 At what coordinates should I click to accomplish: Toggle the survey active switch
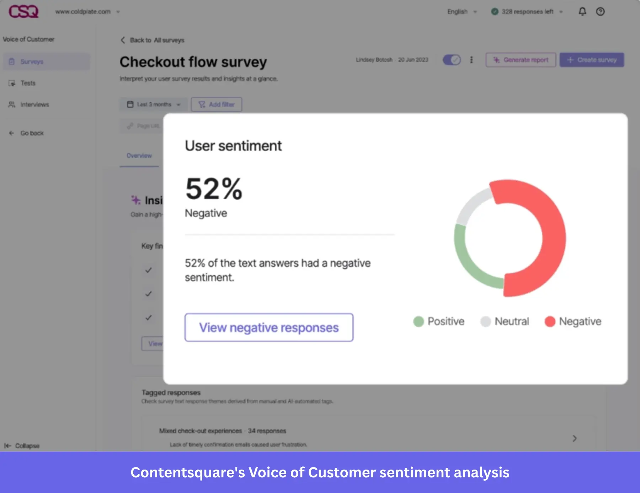click(452, 60)
